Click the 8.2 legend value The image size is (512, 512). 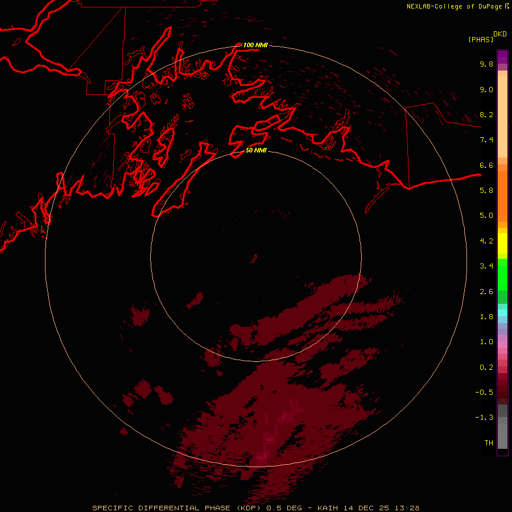[486, 114]
